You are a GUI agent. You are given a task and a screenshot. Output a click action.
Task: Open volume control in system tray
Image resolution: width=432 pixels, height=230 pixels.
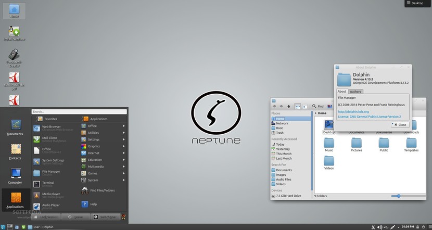(379, 227)
